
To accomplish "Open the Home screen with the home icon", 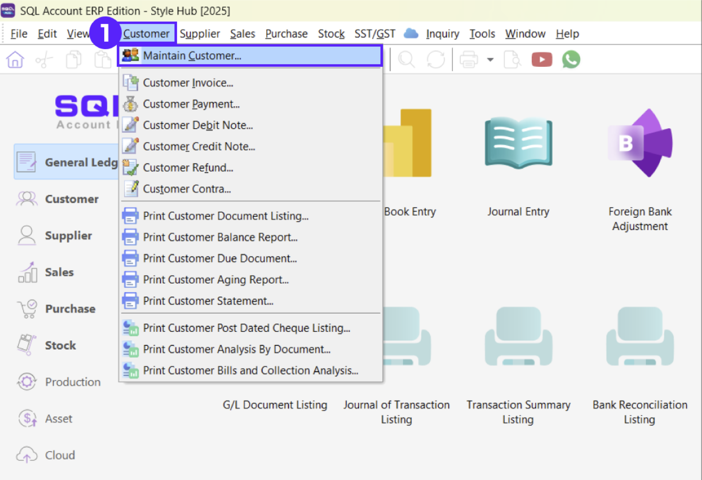I will [15, 59].
